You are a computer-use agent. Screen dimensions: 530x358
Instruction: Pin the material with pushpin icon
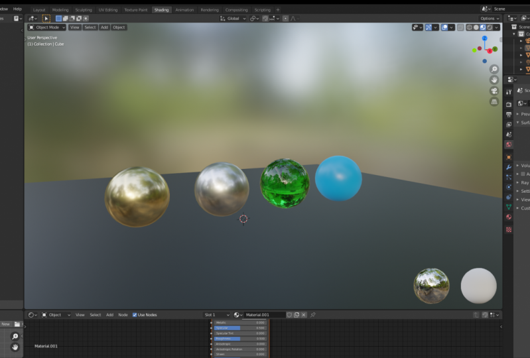click(312, 315)
